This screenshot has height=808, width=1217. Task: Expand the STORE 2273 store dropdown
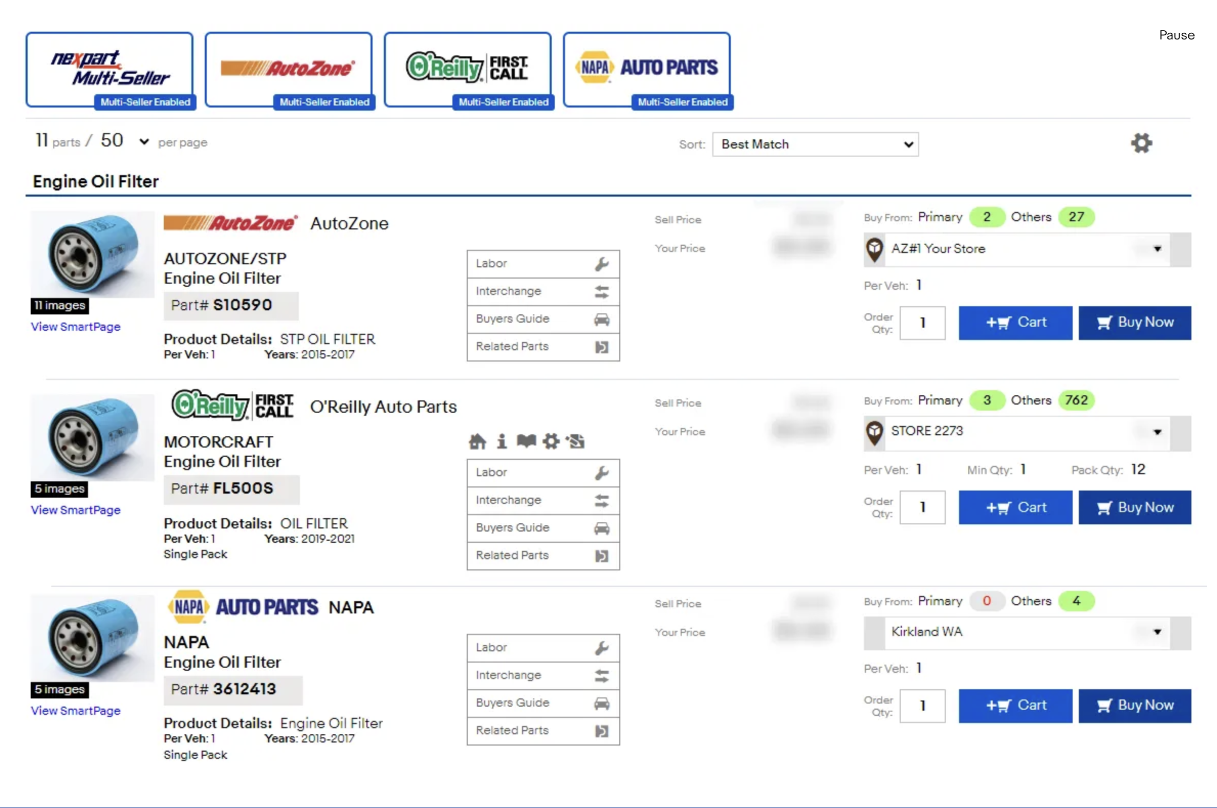(x=1028, y=433)
